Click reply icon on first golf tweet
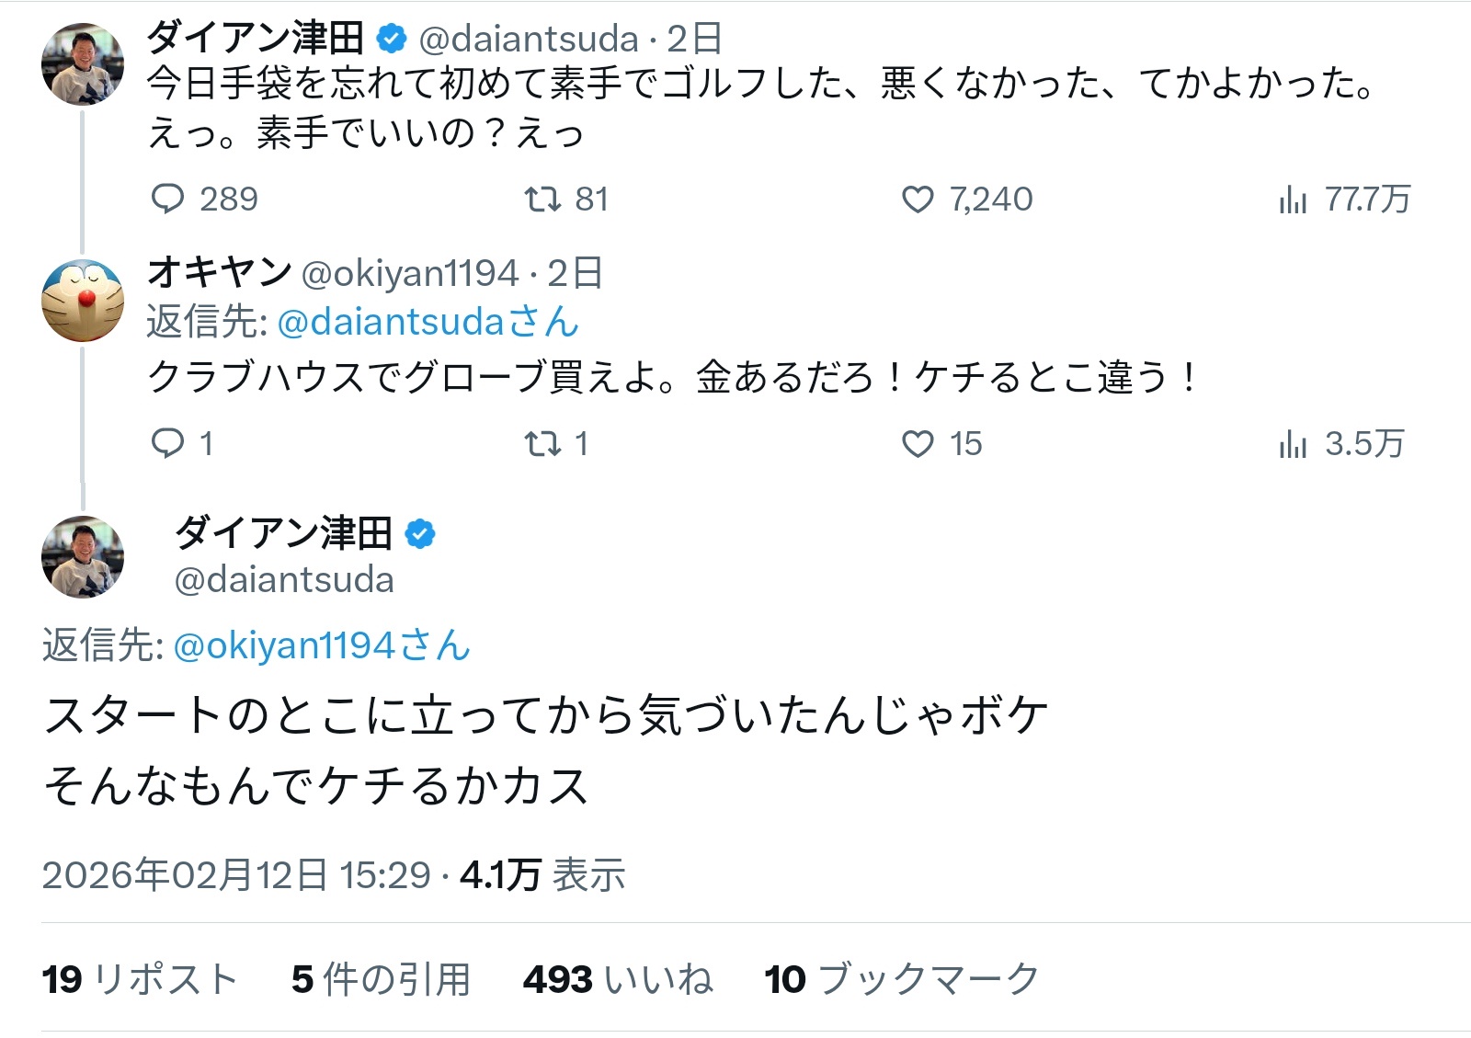Image resolution: width=1471 pixels, height=1038 pixels. 168,199
